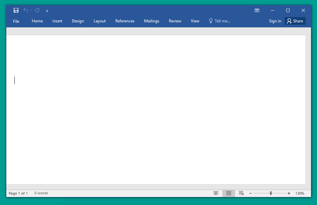Screen dimensions: 317x205
Task: Open Ribbon Display Options
Action: coord(257,10)
